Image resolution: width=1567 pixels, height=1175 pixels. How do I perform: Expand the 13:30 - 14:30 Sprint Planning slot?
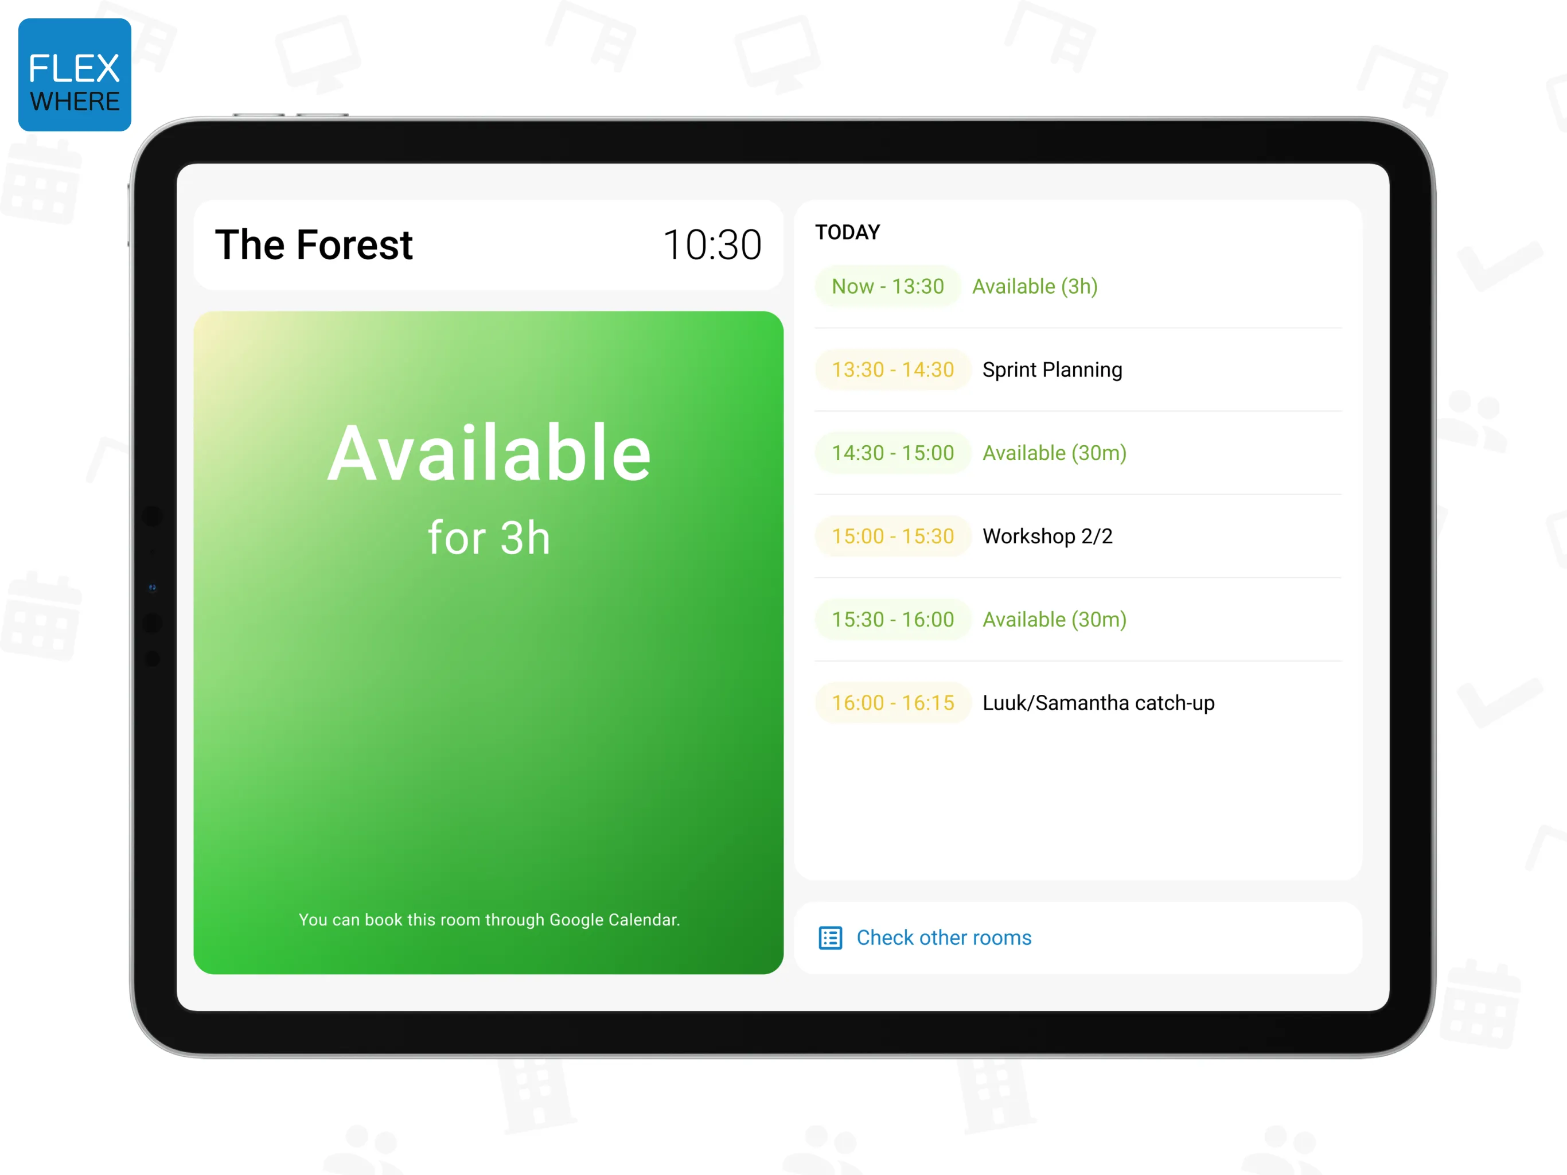[1085, 369]
